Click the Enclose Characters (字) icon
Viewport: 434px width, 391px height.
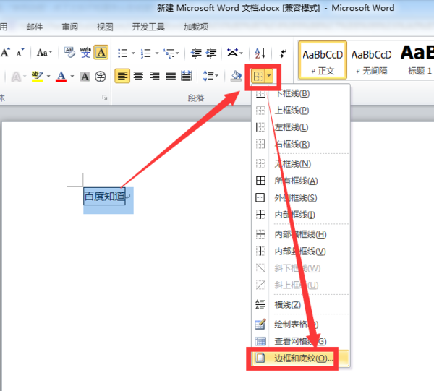coord(101,77)
